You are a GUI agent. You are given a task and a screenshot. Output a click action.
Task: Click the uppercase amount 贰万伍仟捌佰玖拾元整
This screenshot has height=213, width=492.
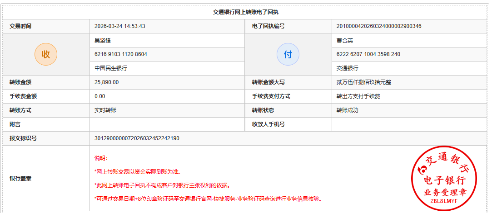click(x=363, y=82)
